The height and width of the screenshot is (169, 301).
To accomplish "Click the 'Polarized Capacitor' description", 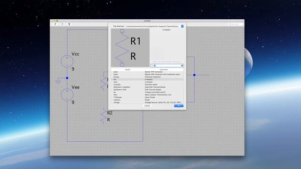I will point(153,77).
